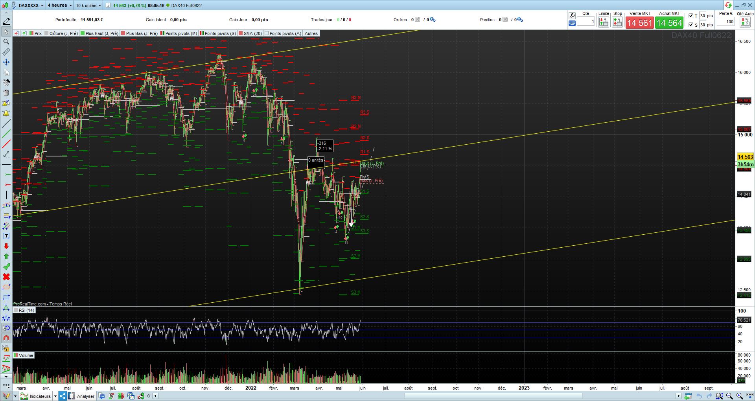
Task: Place a Limite order via its icon
Action: [604, 22]
